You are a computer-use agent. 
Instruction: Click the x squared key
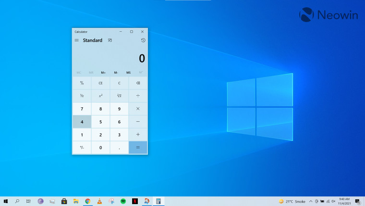coord(100,96)
